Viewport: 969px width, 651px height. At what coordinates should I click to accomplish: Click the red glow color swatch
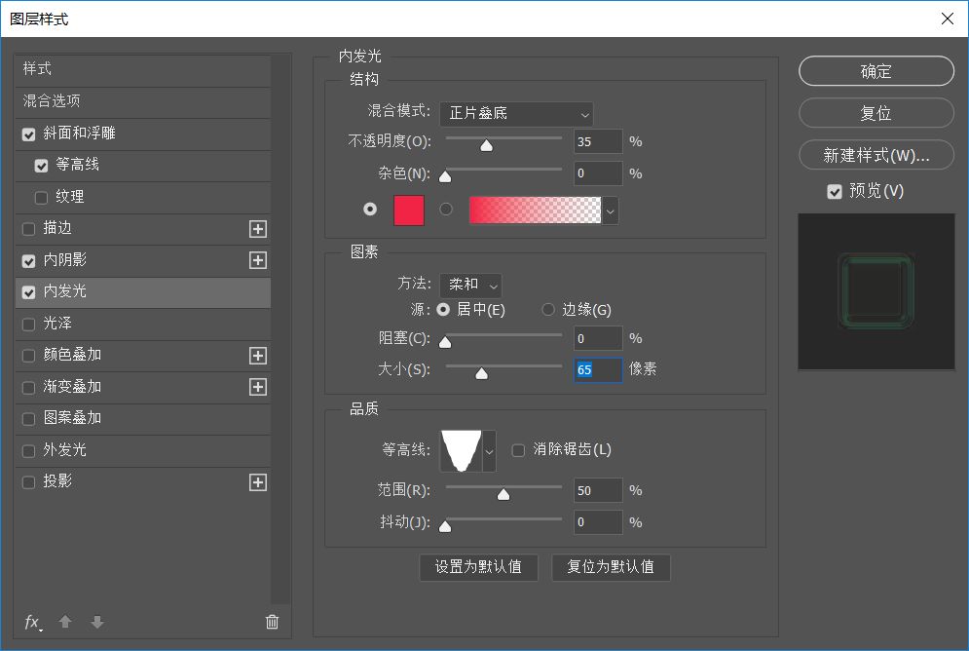coord(409,210)
